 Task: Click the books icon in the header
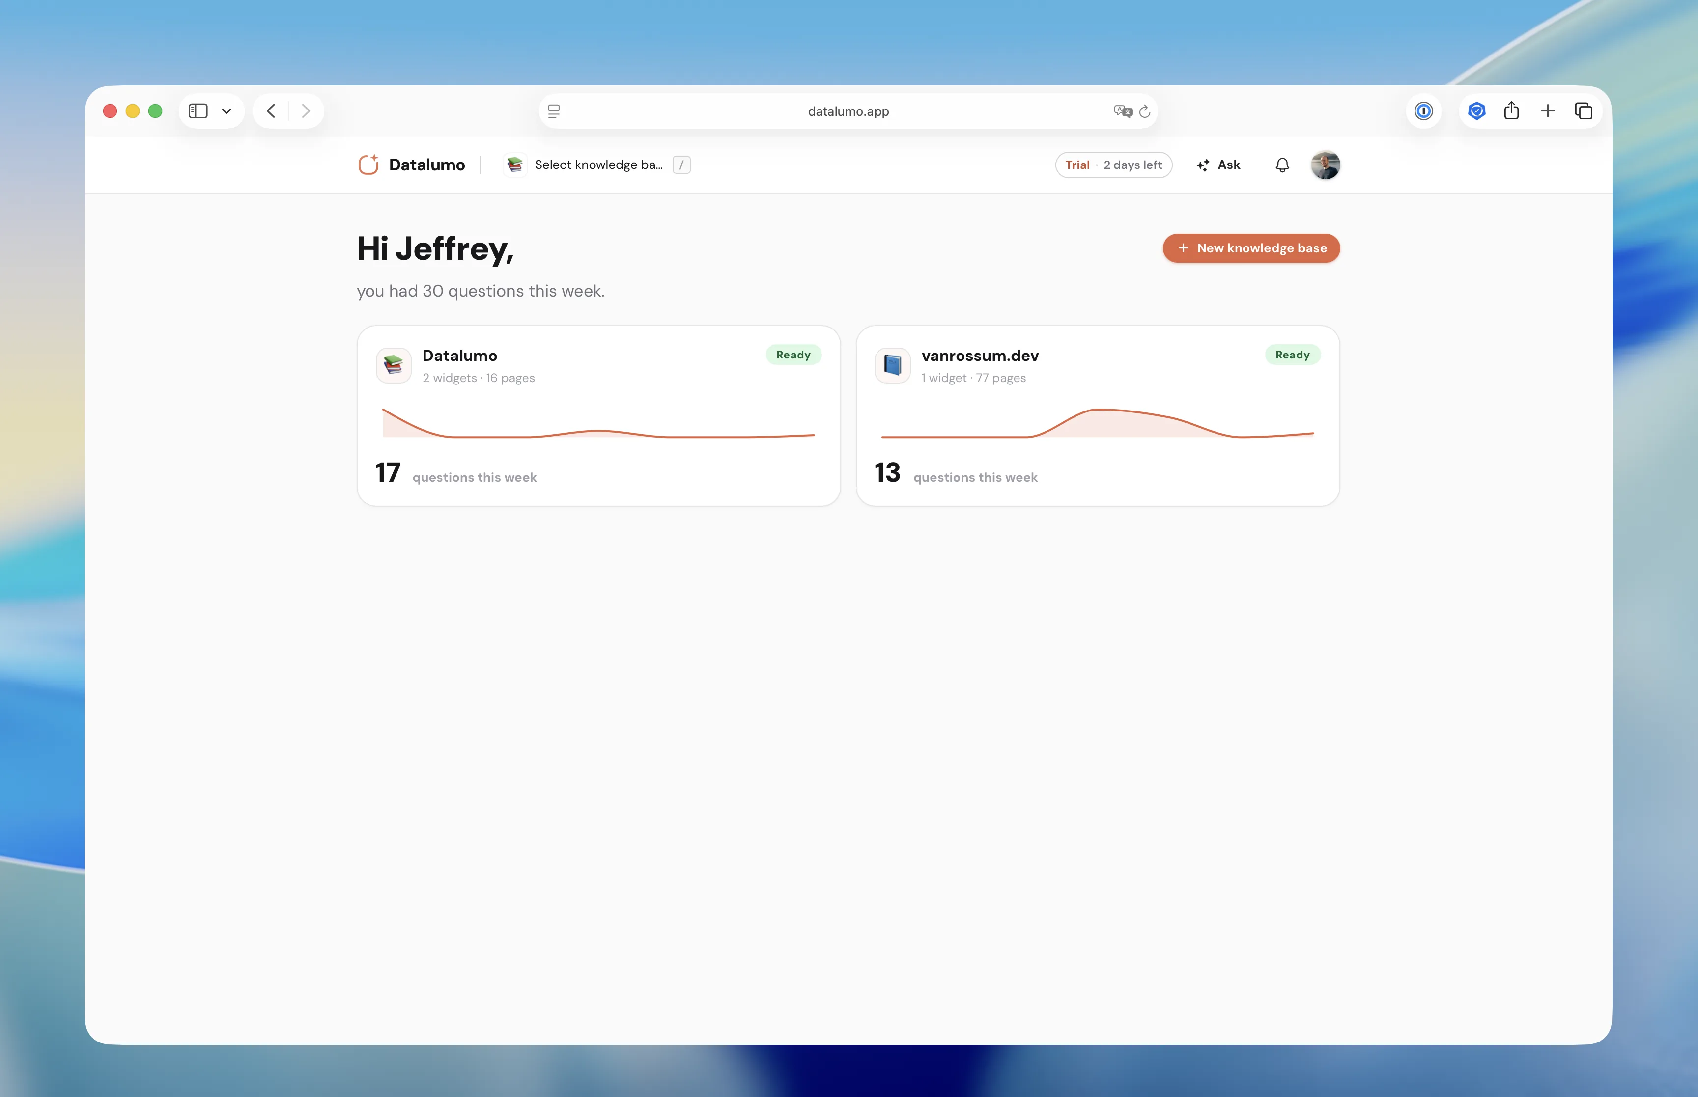pyautogui.click(x=514, y=165)
